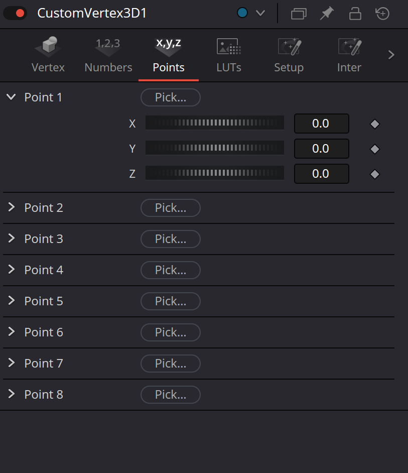
Task: Set keyframe diamond for Z
Action: (375, 174)
